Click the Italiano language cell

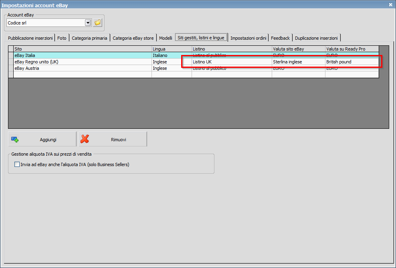(x=172, y=55)
